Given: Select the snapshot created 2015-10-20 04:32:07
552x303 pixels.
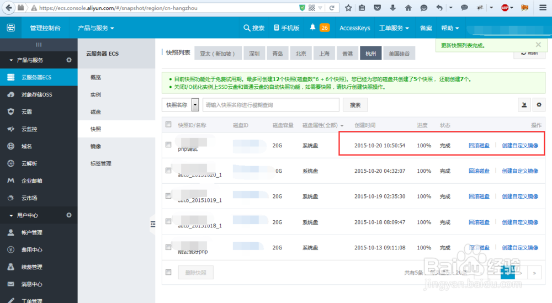Looking at the screenshot, I should (168, 171).
